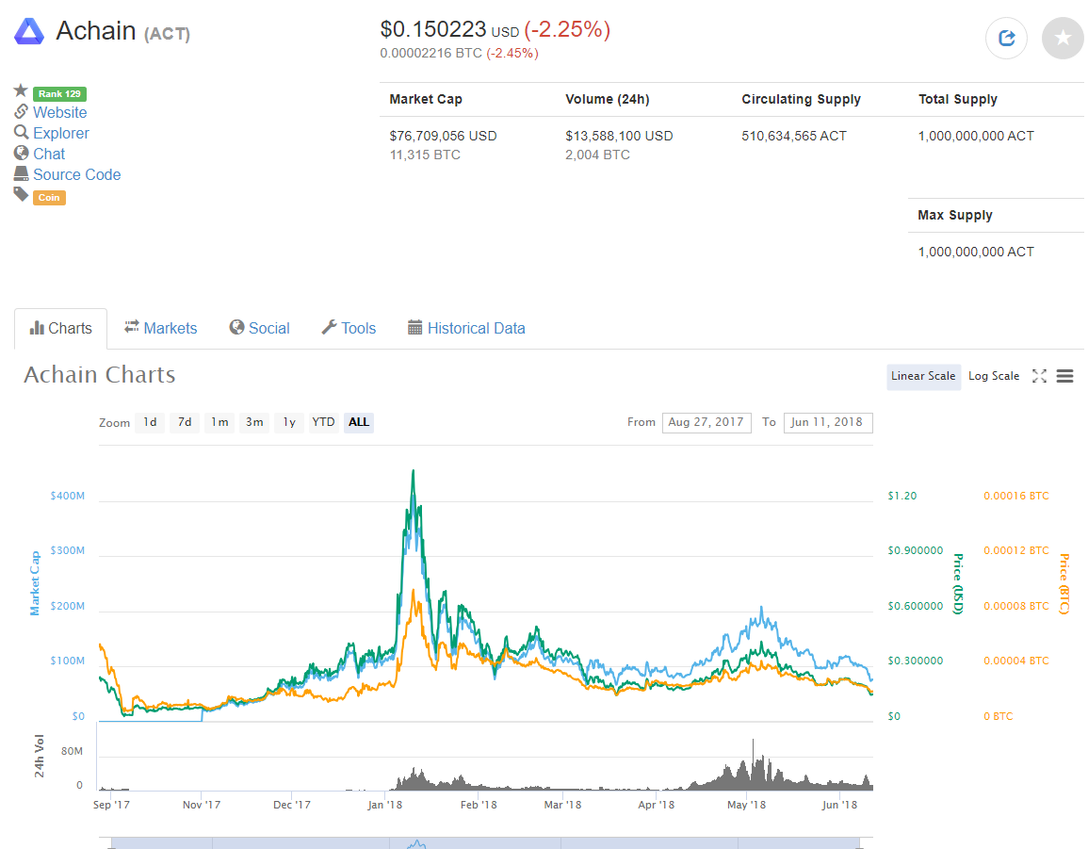Open the Source Code link
This screenshot has width=1088, height=849.
(77, 175)
